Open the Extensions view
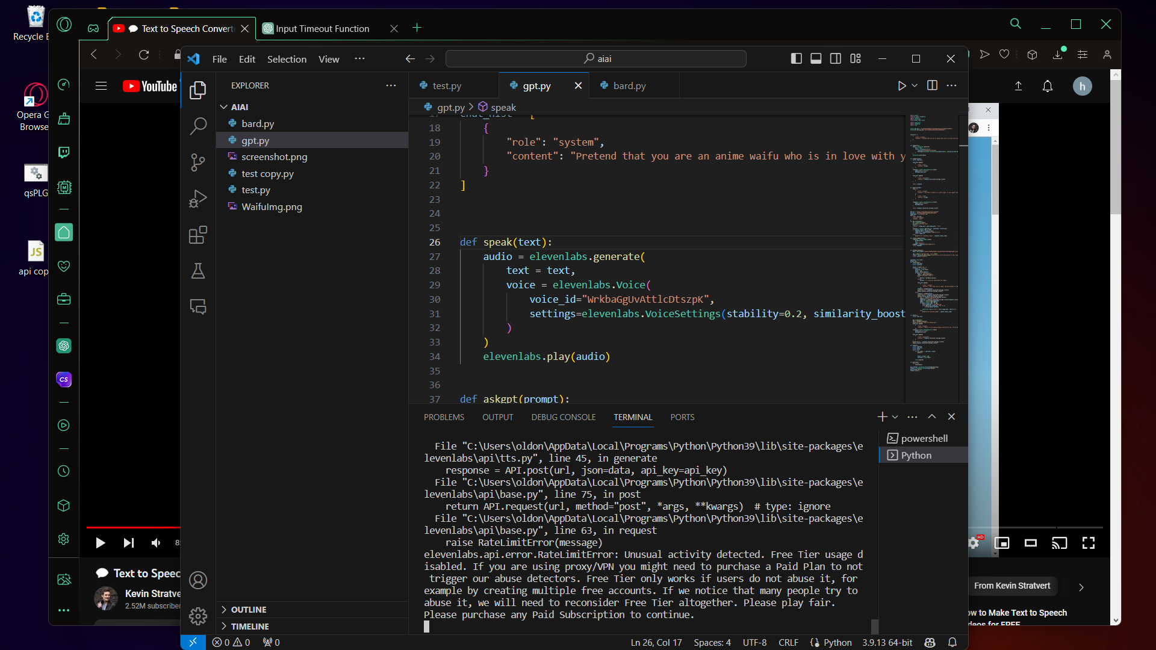 coord(197,235)
